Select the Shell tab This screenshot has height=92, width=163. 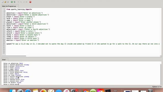[x=4, y=60]
